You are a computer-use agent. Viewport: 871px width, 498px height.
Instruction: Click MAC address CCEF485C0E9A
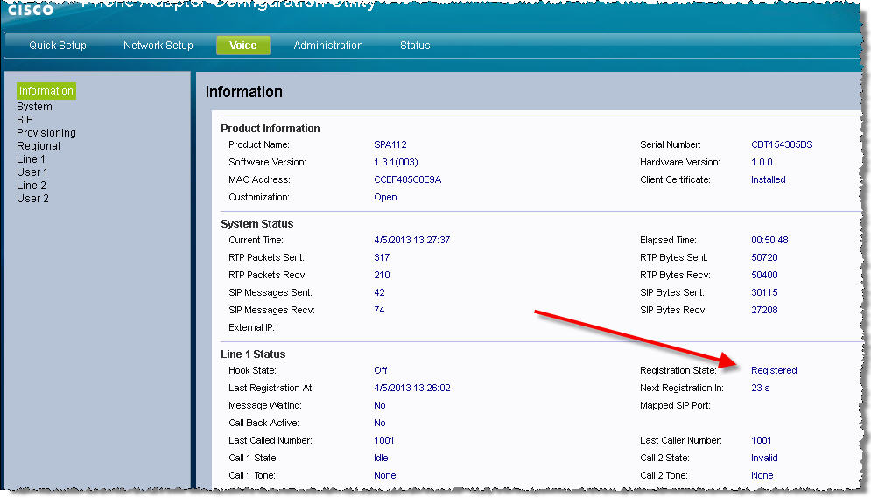click(x=408, y=179)
